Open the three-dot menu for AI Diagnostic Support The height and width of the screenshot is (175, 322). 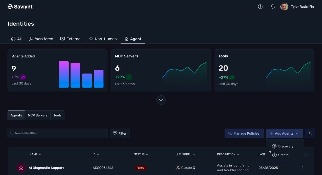tap(303, 168)
